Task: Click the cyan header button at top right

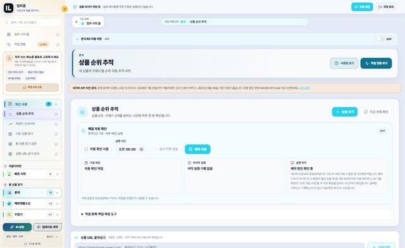Action: (x=362, y=7)
